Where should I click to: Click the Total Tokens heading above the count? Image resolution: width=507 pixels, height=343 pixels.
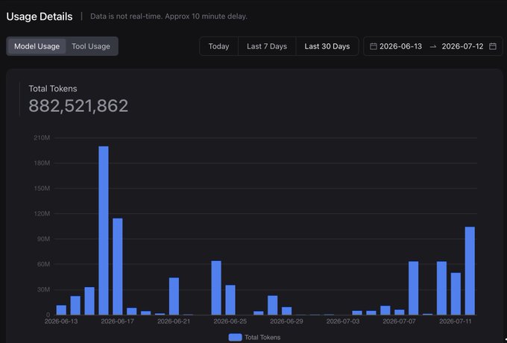tap(53, 89)
